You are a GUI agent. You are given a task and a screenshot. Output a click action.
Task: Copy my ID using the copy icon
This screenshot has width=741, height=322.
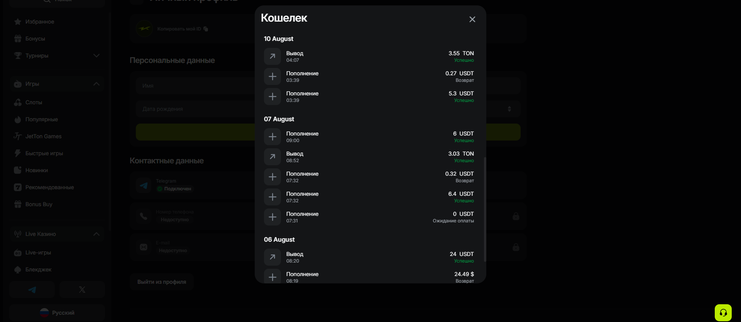coord(206,29)
